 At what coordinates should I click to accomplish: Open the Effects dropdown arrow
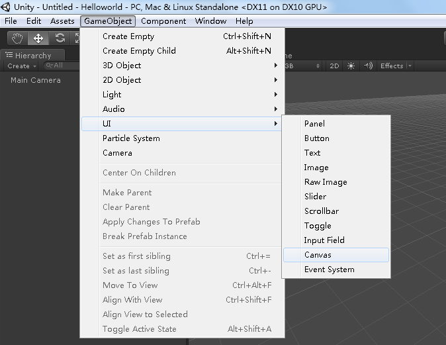click(410, 66)
